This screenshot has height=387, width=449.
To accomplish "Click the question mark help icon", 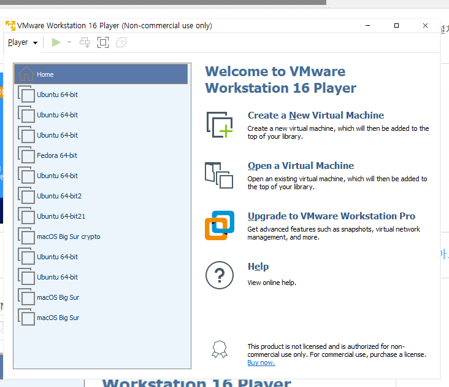I will (220, 275).
